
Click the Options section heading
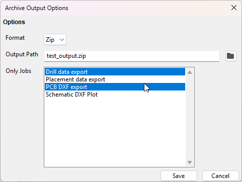click(x=14, y=22)
